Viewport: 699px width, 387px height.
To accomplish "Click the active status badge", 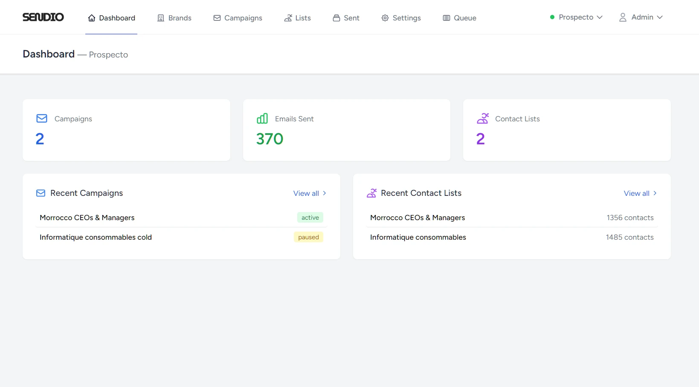I will click(x=310, y=218).
